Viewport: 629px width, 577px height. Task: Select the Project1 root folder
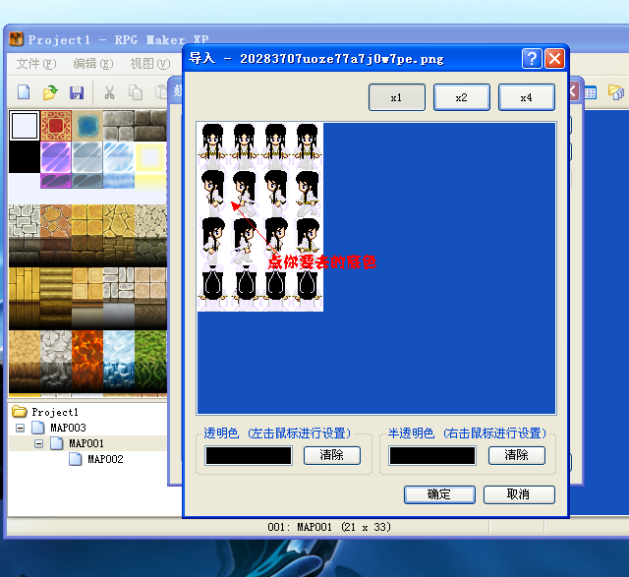point(55,412)
